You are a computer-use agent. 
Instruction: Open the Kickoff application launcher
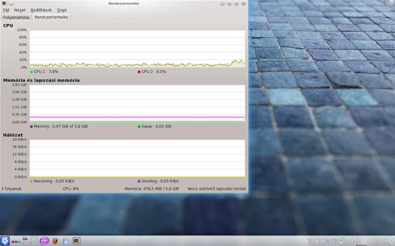tap(5, 241)
